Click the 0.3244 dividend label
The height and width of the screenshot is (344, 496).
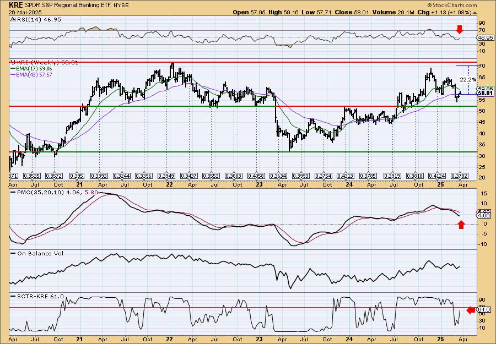click(x=121, y=176)
